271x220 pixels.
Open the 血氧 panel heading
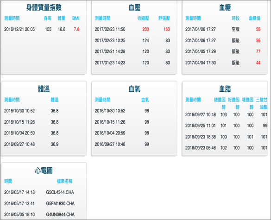click(x=134, y=89)
